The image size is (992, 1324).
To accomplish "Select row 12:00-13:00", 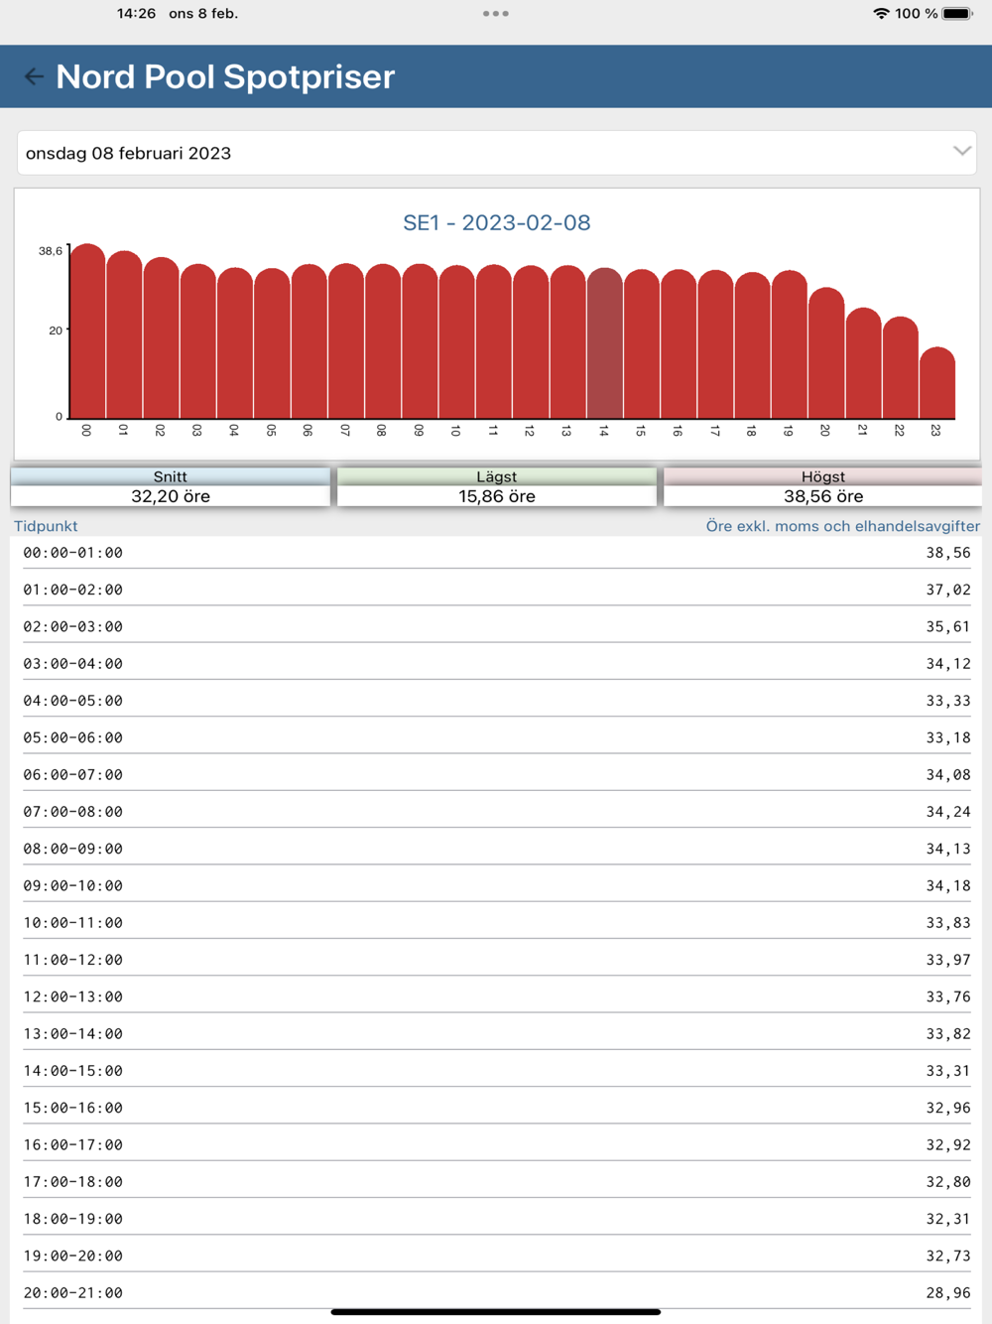I will [496, 996].
